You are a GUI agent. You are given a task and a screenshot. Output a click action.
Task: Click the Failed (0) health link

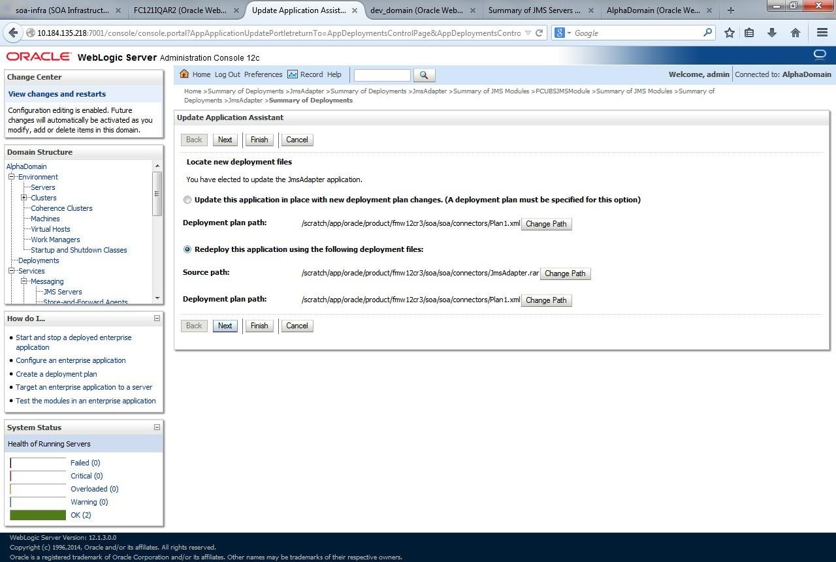[85, 463]
